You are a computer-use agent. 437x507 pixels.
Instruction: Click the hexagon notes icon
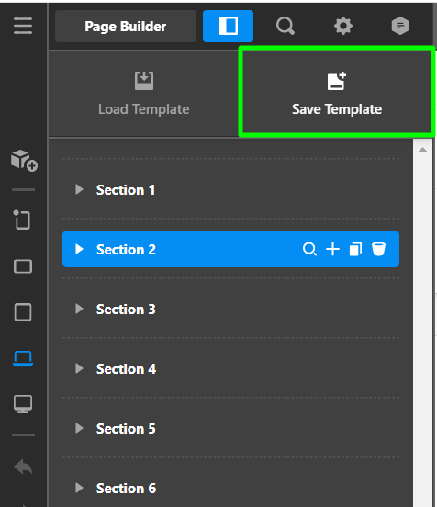[x=400, y=26]
